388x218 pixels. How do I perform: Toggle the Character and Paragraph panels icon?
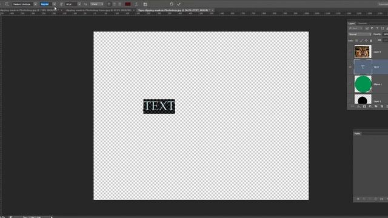click(145, 4)
